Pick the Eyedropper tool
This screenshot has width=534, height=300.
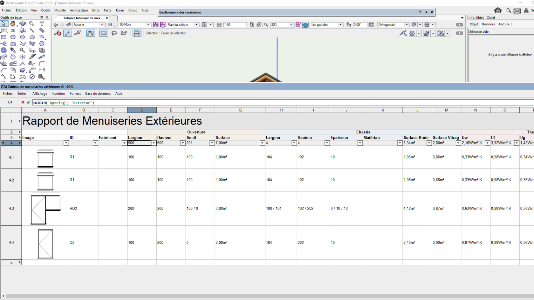coord(13,50)
